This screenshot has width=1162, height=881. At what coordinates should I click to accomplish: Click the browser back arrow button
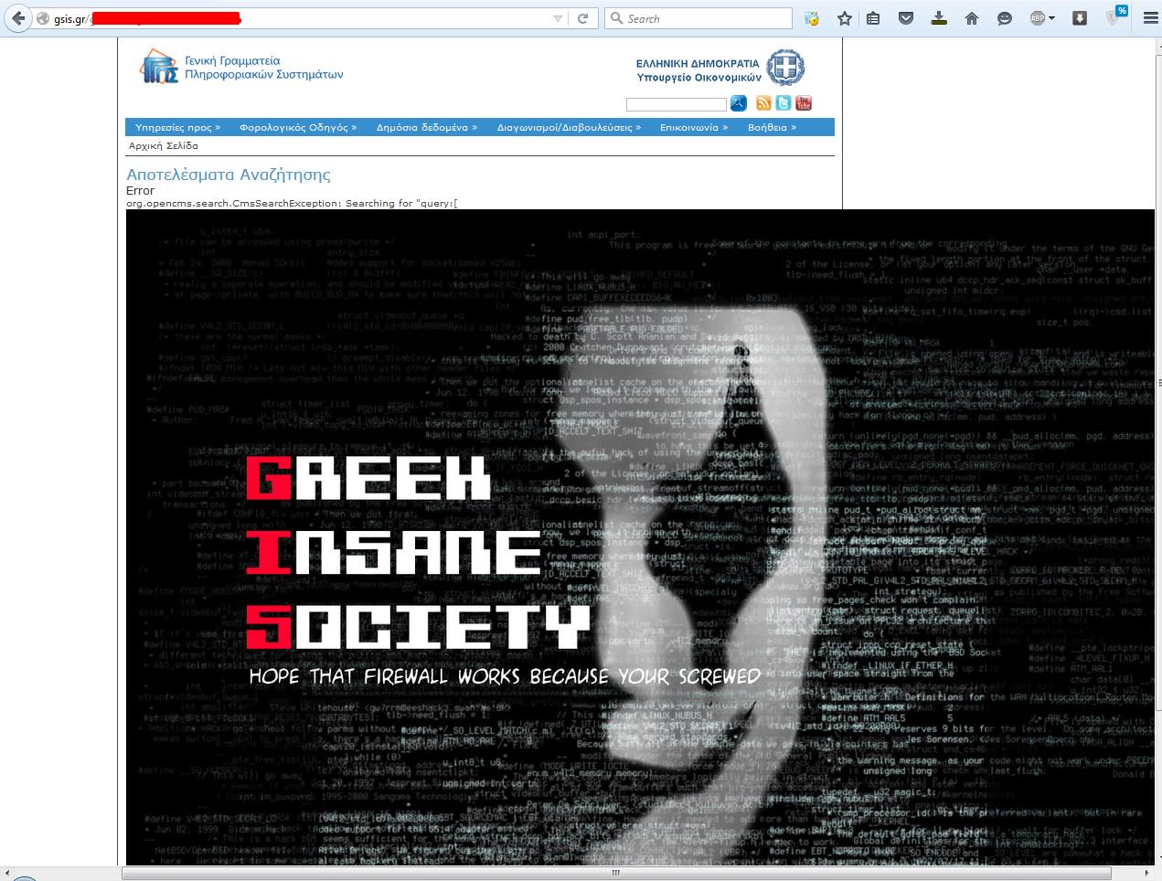click(x=17, y=18)
